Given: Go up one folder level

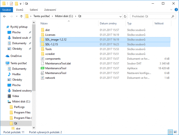Looking at the screenshot, I should [x=21, y=17].
